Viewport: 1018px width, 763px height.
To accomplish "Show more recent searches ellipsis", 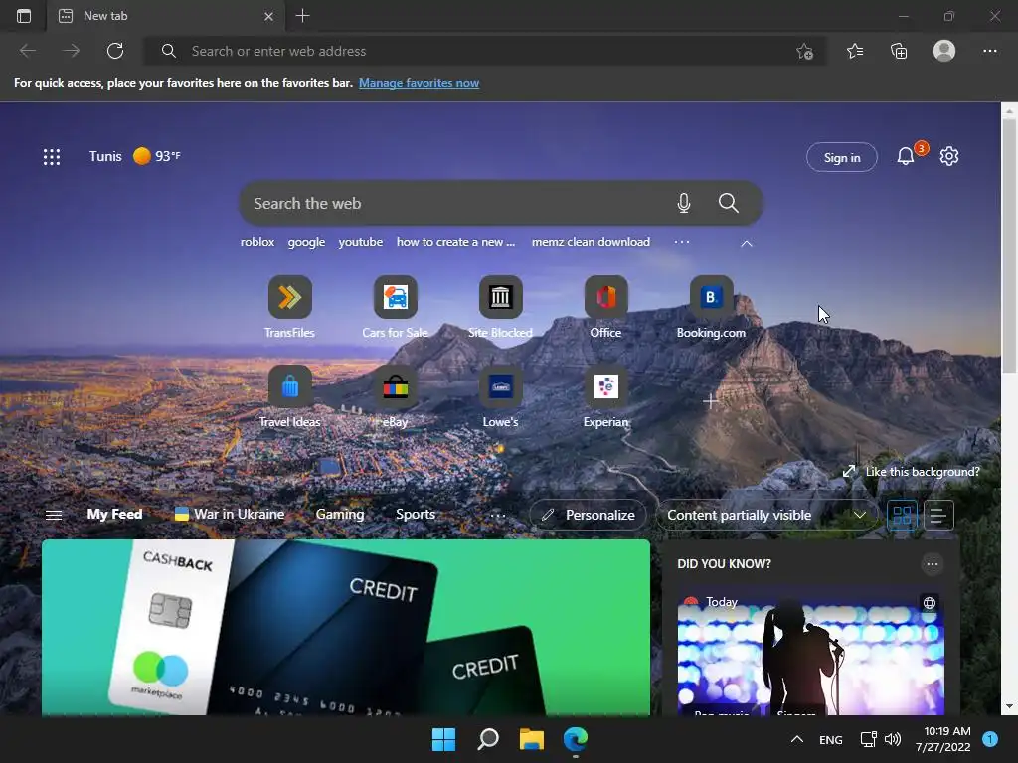I will [682, 242].
